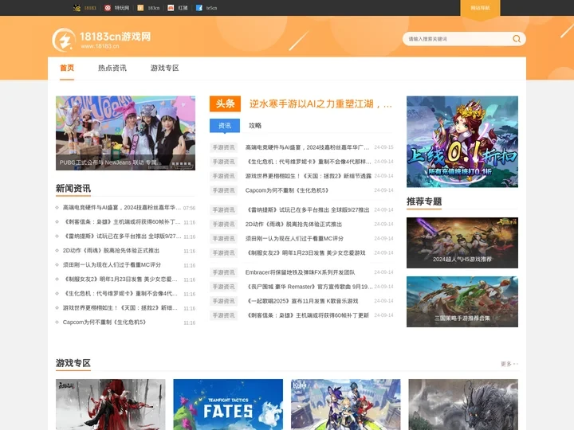Open the 三国策略手游推荐合集 topic image

tap(462, 302)
